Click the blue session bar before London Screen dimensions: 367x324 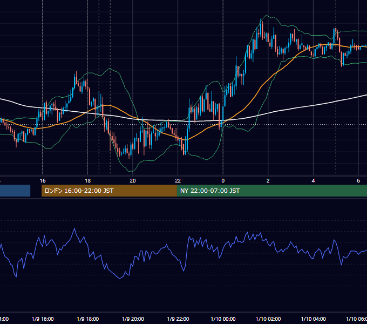pyautogui.click(x=15, y=191)
